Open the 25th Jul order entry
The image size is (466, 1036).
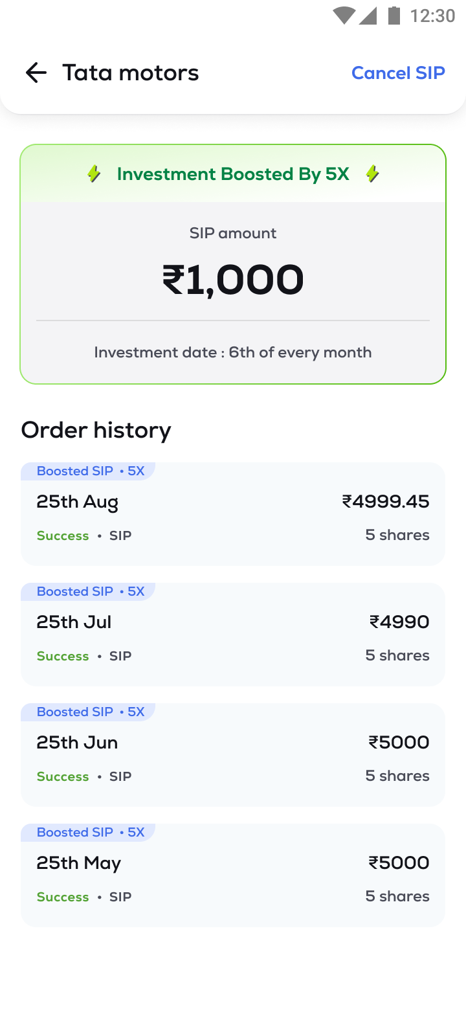233,638
